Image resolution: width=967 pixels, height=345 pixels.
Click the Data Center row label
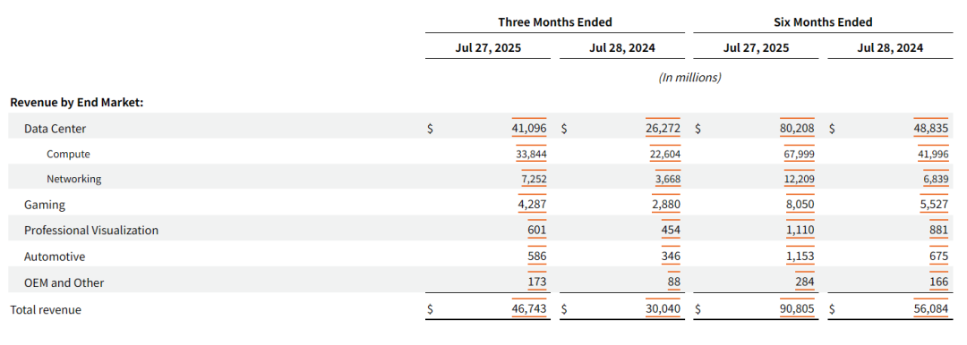click(x=55, y=129)
